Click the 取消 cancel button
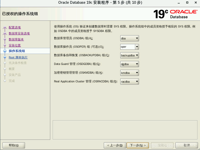This screenshot has width=200, height=150. (186, 145)
